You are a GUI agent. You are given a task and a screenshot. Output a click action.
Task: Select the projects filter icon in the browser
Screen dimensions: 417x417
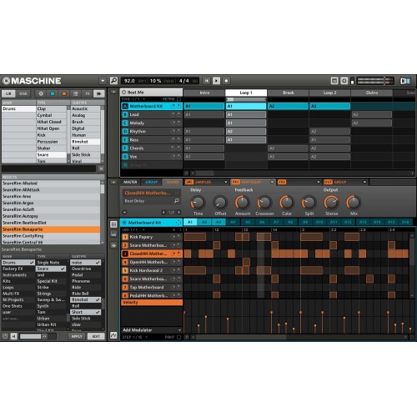(x=41, y=93)
